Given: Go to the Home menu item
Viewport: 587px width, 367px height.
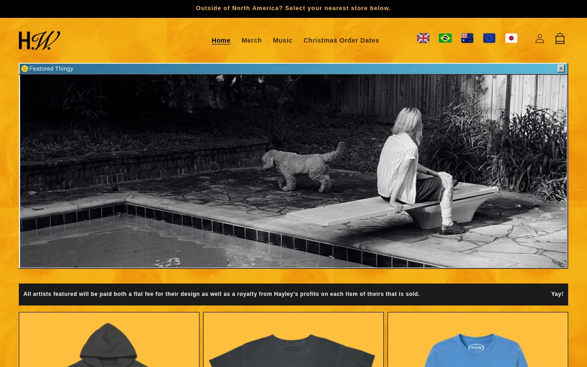Looking at the screenshot, I should 221,40.
